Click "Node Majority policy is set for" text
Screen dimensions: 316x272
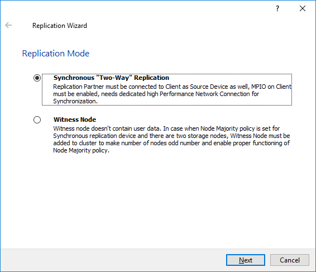point(240,128)
